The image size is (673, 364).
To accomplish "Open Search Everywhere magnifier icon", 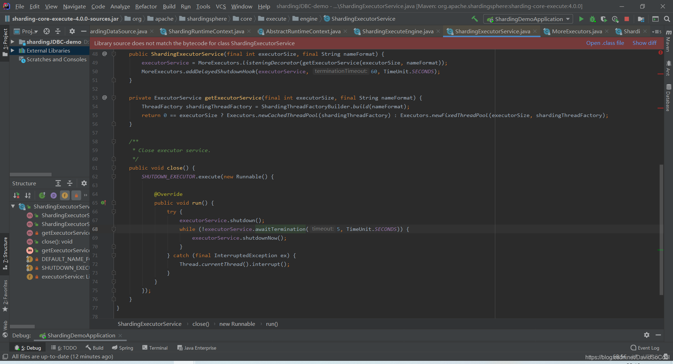I will coord(667,19).
